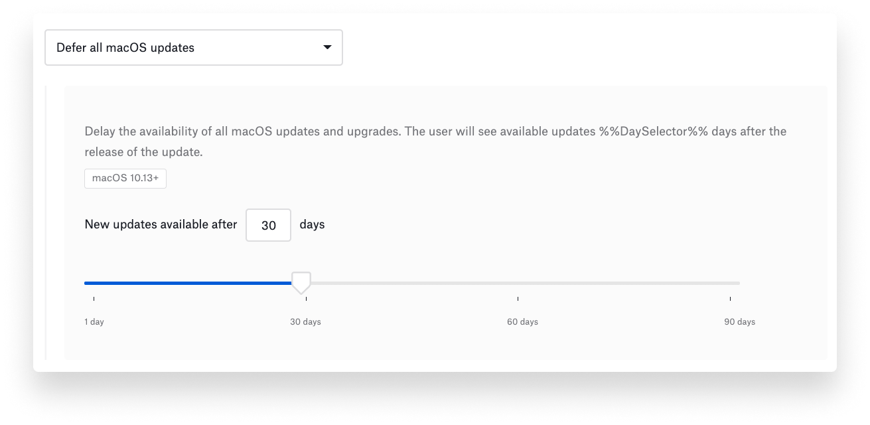This screenshot has height=425, width=870.
Task: Click the dropdown's caret arrow icon
Action: pyautogui.click(x=326, y=47)
